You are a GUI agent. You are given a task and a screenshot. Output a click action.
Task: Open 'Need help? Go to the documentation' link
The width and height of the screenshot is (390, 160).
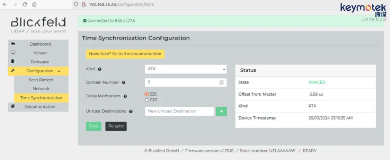[125, 54]
